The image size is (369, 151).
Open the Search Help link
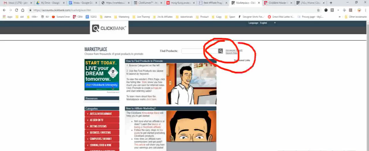click(231, 53)
